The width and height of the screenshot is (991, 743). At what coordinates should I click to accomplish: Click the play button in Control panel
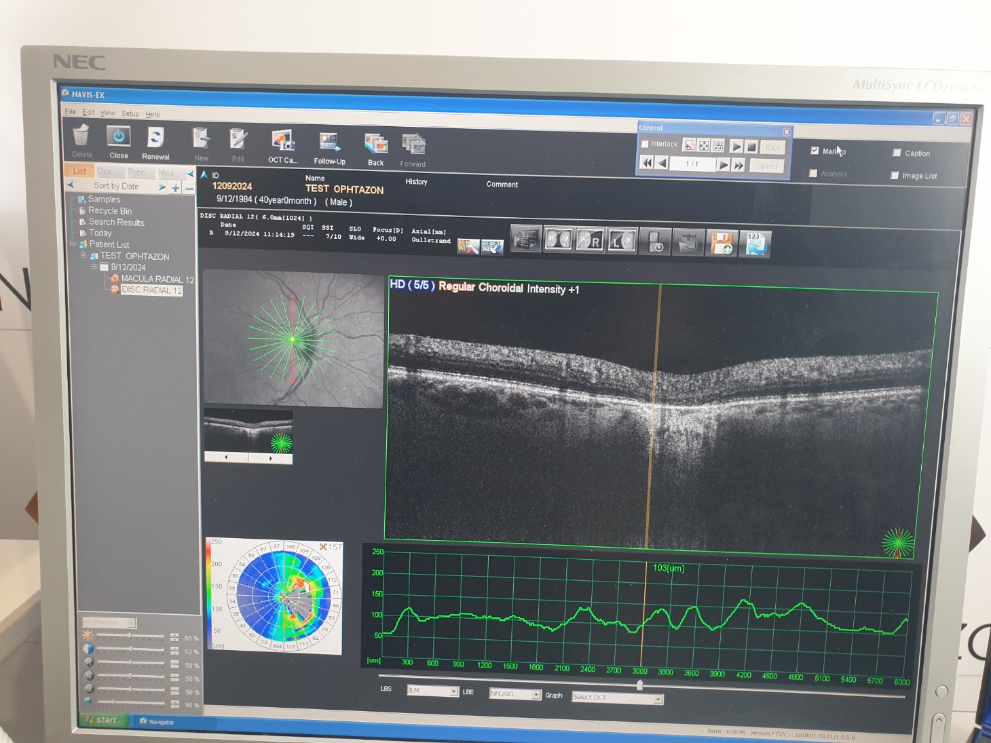coord(736,147)
